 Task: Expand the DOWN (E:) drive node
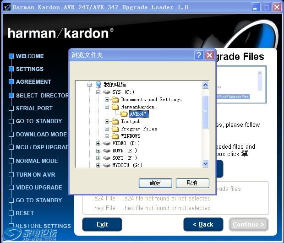(x=98, y=151)
